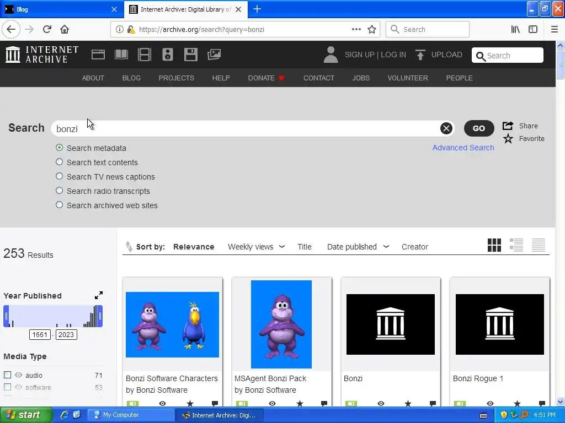
Task: Open the PROJECTS menu item
Action: tap(176, 78)
